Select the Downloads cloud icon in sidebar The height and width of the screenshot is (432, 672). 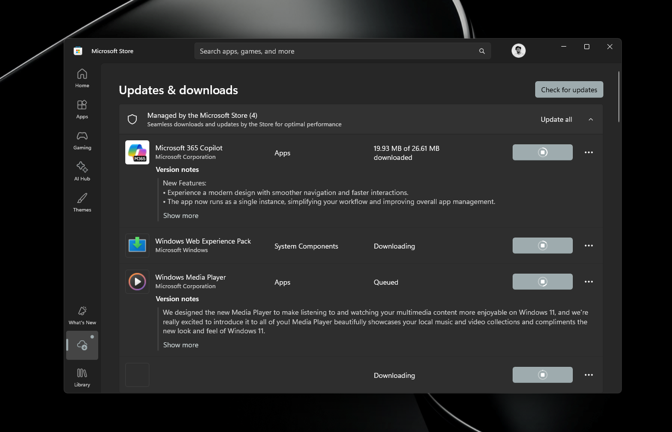pos(82,345)
